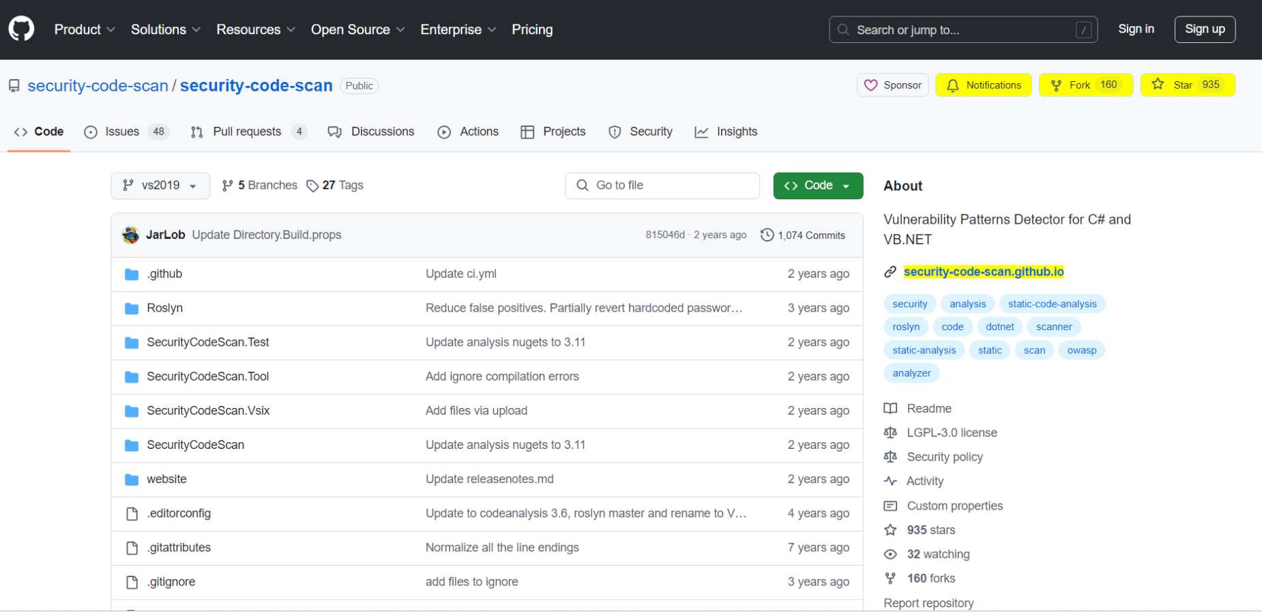Viewport: 1262px width, 614px height.
Task: Star the repository
Action: [1187, 85]
